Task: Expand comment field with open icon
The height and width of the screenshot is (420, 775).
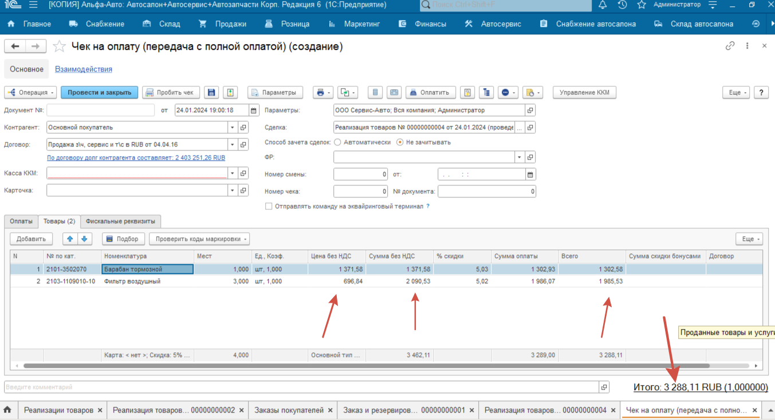Action: click(x=604, y=387)
